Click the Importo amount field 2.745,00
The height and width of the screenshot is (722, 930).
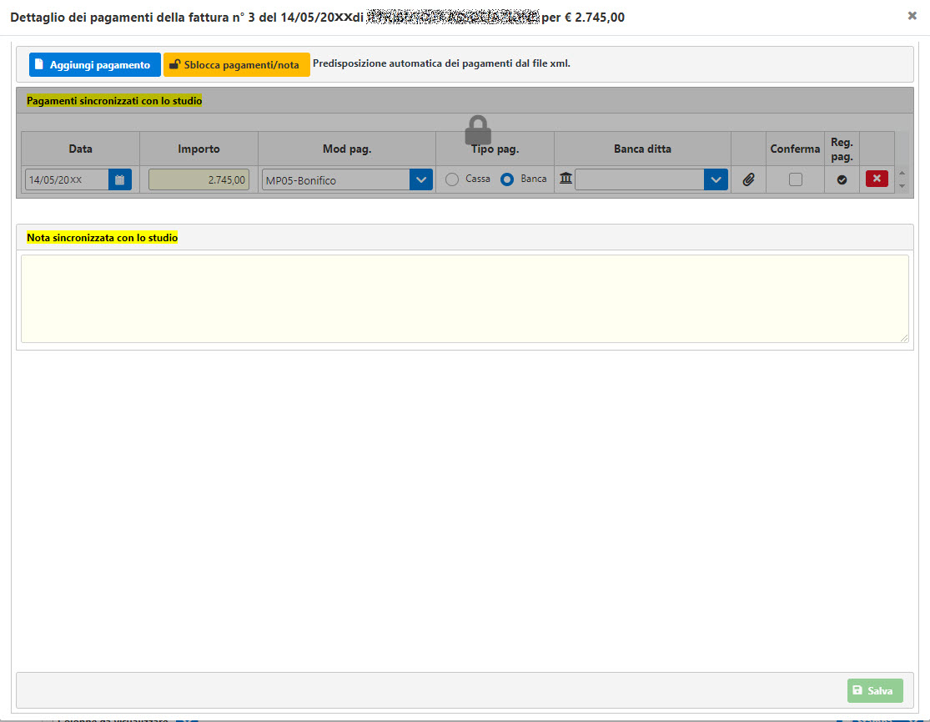tap(199, 179)
